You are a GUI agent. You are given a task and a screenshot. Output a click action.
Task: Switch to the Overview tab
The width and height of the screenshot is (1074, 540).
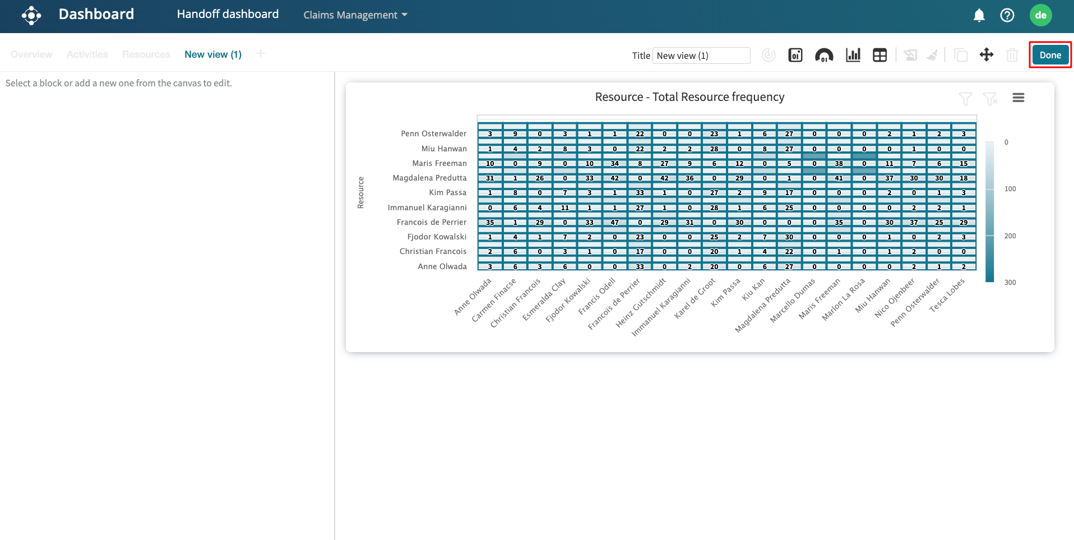click(x=31, y=54)
